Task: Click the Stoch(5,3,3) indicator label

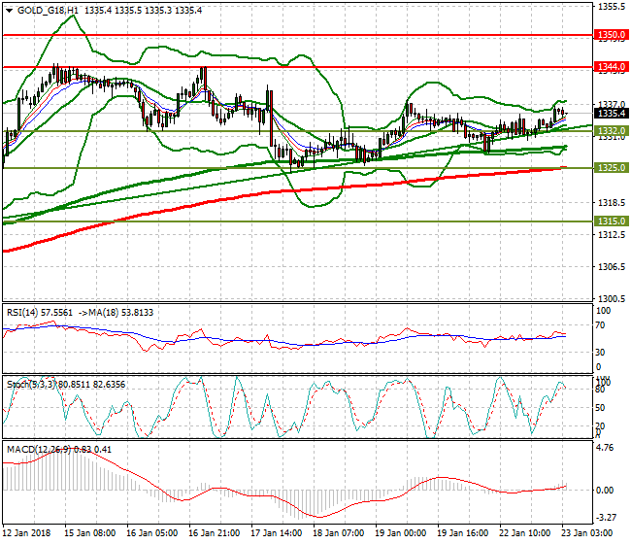Action: pyautogui.click(x=32, y=385)
